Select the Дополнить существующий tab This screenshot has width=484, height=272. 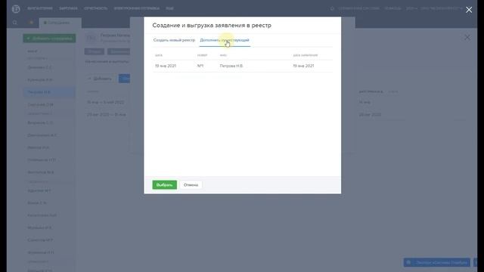225,40
